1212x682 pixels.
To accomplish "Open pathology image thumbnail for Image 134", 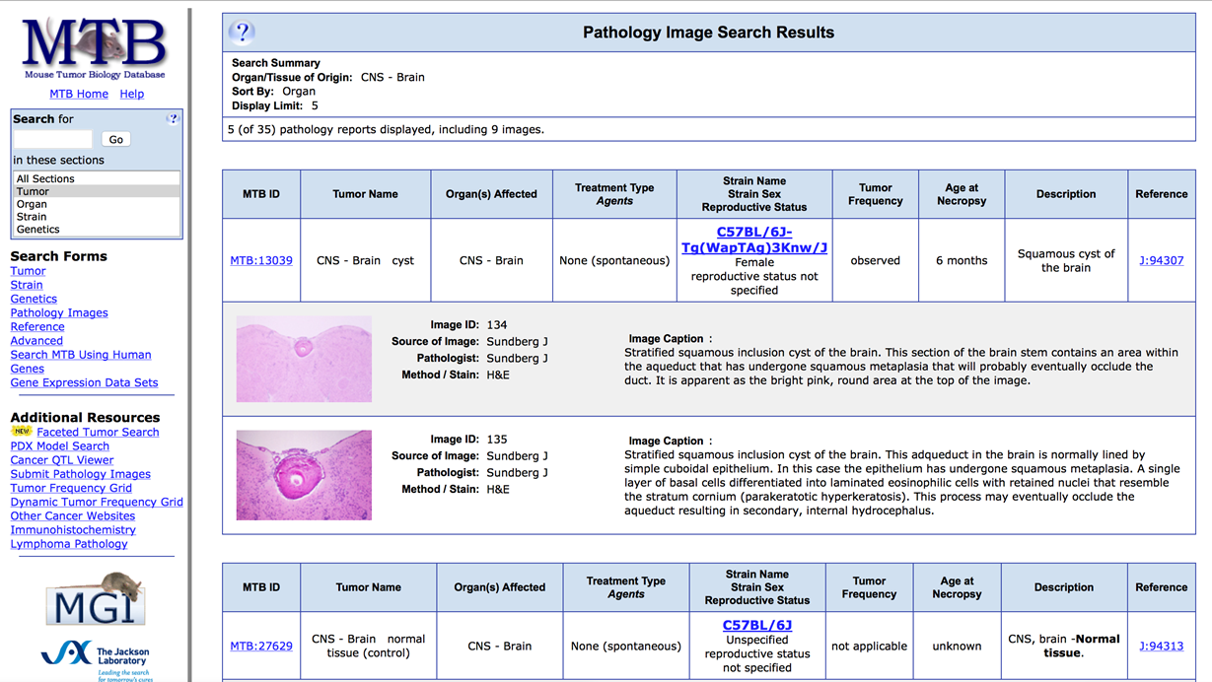I will tap(304, 359).
